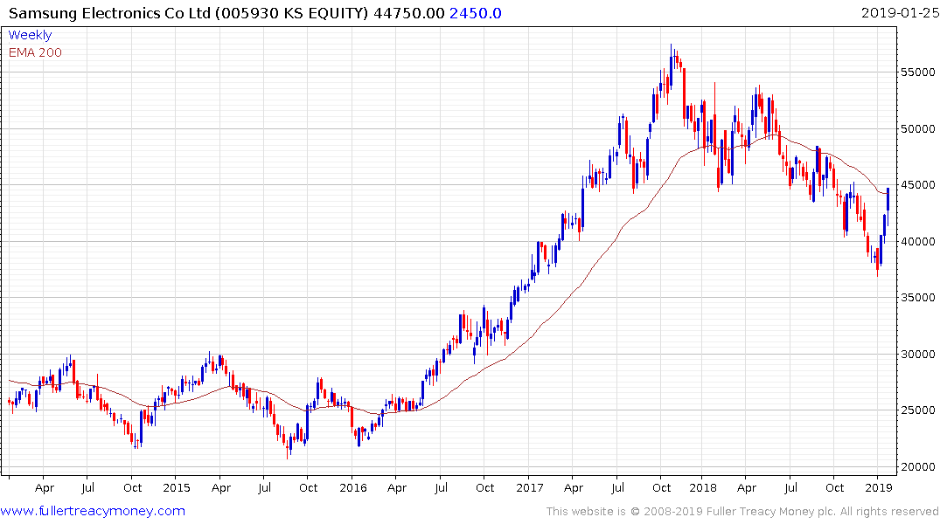
Task: Click the 2018 year label on time axis
Action: [703, 487]
